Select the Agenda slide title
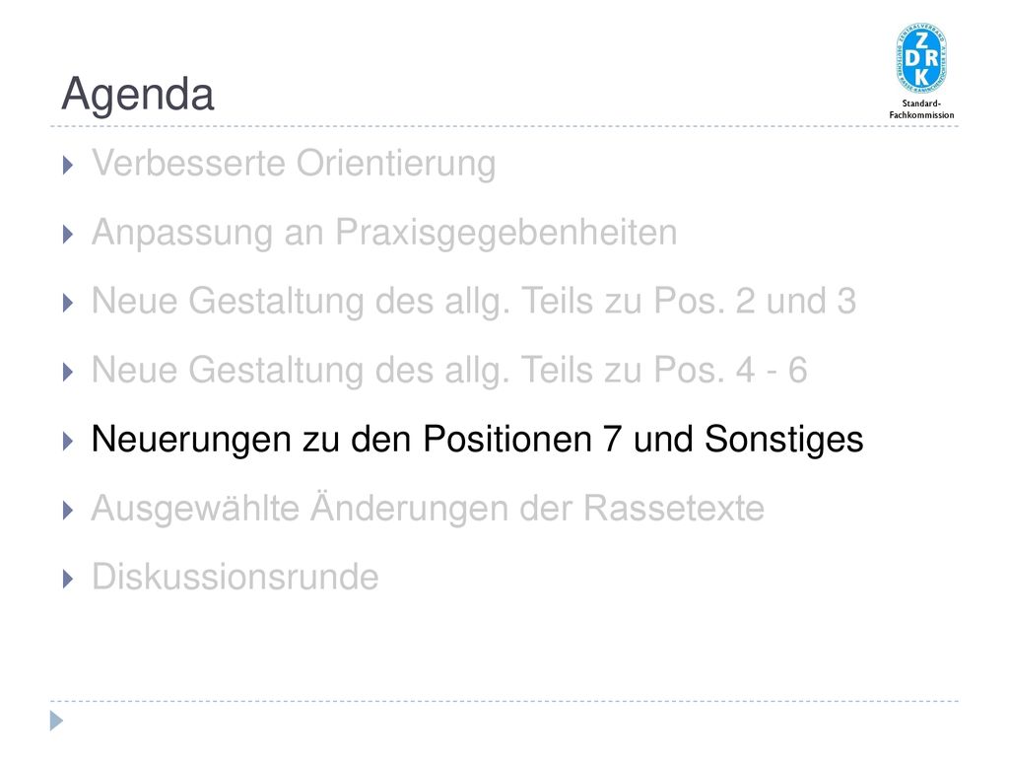The width and height of the screenshot is (1009, 757). pos(138,95)
